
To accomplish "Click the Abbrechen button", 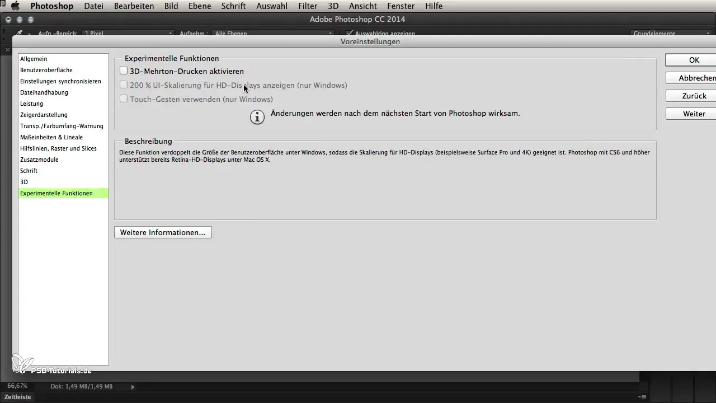I will click(x=691, y=78).
